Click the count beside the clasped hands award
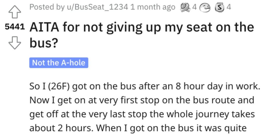 [x=194, y=7]
